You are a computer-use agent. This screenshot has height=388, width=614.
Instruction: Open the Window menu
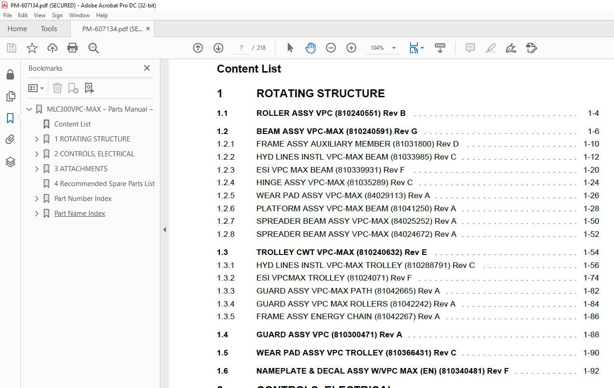click(79, 15)
